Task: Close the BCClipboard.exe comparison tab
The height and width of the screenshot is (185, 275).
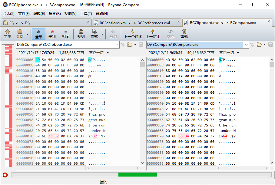Action: coord(269,22)
